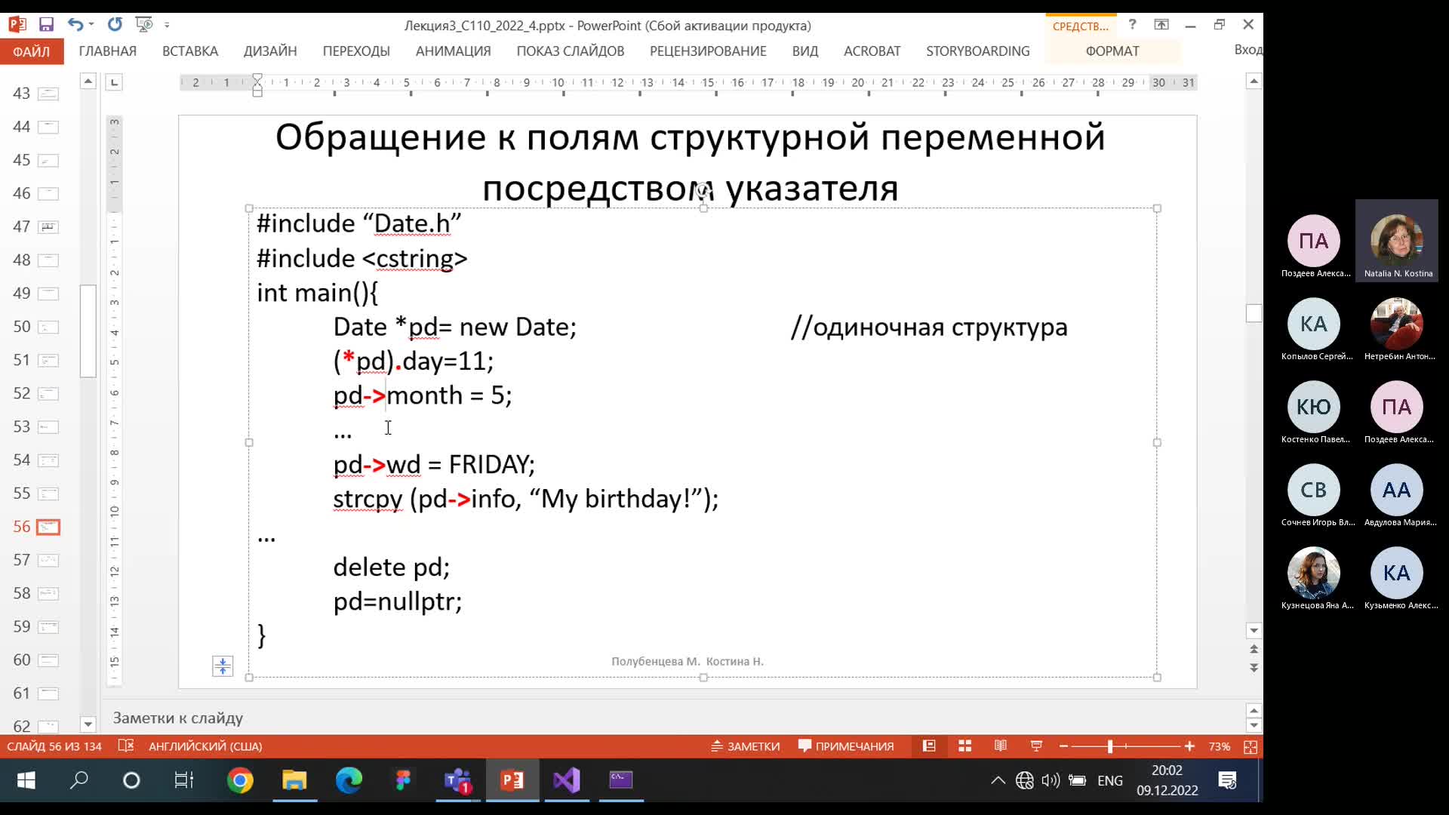Click the slide title text

click(690, 162)
